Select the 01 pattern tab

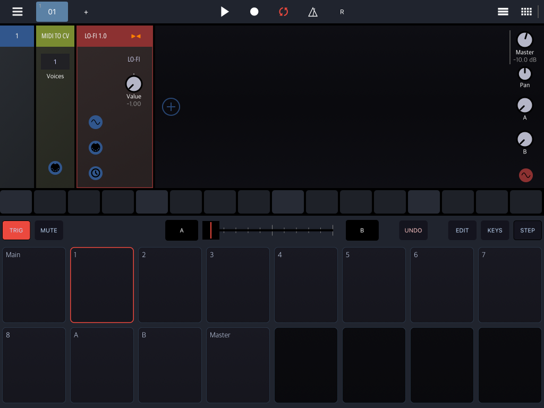pos(52,12)
